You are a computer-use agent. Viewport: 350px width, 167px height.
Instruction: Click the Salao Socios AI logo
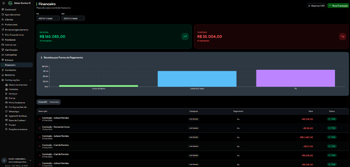click(x=10, y=3)
